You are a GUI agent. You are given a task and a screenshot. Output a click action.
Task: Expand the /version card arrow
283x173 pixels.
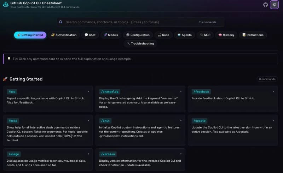[181, 154]
